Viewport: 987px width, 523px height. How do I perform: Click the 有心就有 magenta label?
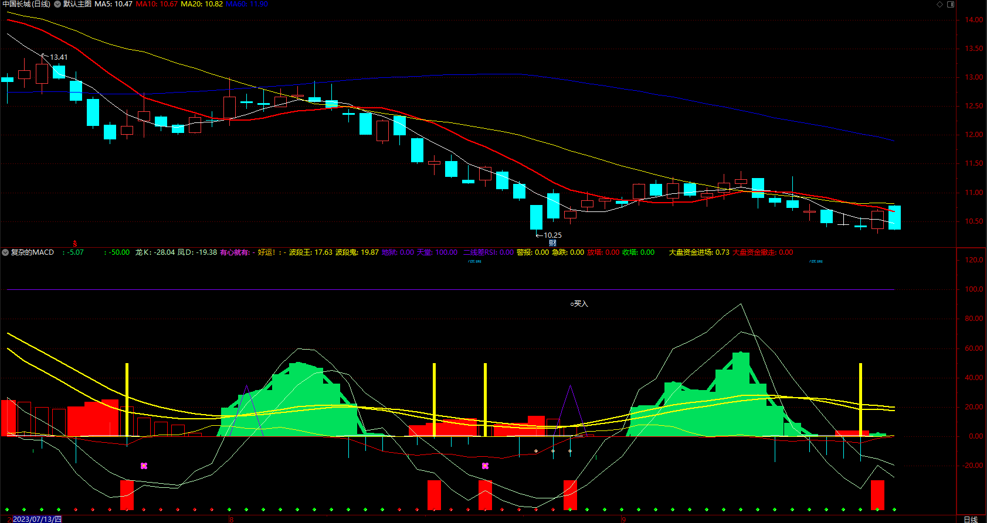point(235,252)
